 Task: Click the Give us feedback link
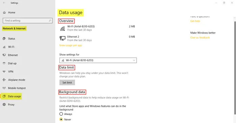point(200,38)
